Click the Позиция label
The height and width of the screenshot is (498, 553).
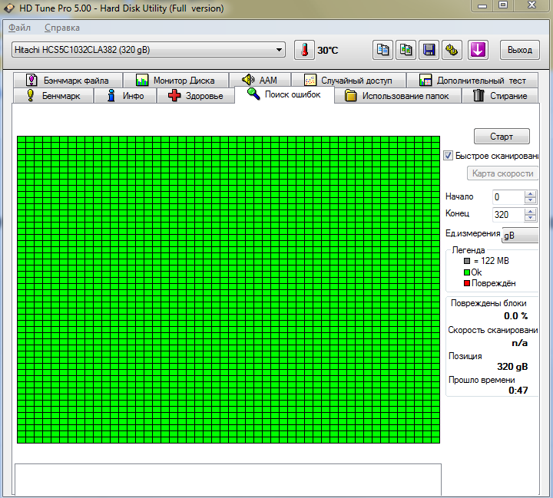[465, 356]
